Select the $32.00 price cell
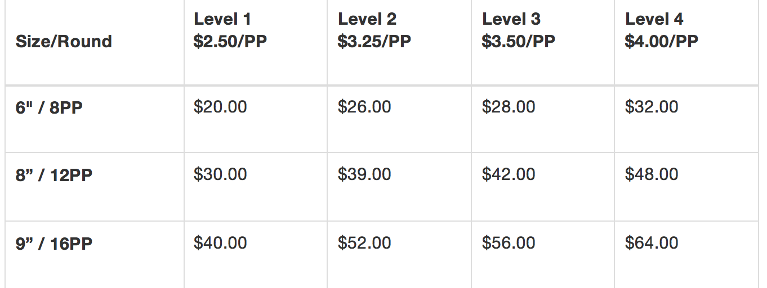Image resolution: width=767 pixels, height=288 pixels. (652, 107)
